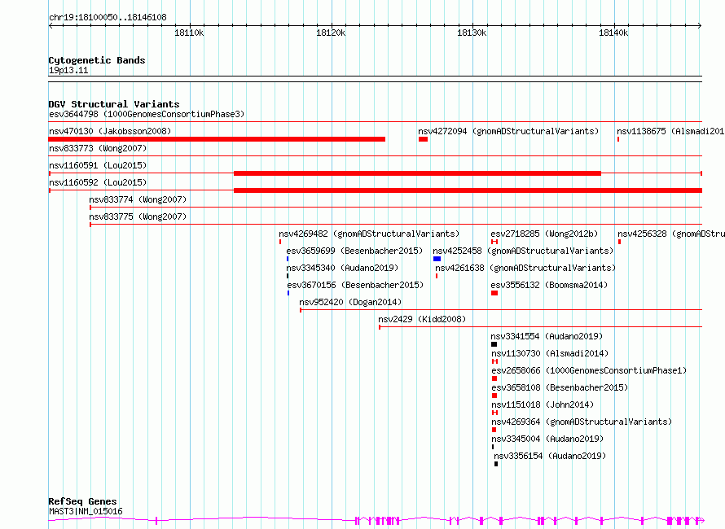
Task: Open the nsv1138675 (Alsmadi) variant label
Action: tap(670, 131)
